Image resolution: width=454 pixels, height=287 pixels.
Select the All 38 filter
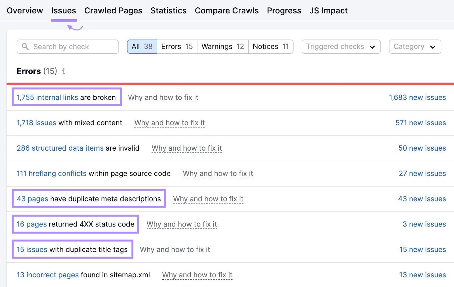142,47
